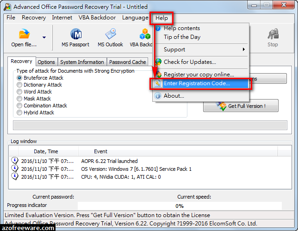
Task: Launch the MS Outlook password tool
Action: point(111,37)
